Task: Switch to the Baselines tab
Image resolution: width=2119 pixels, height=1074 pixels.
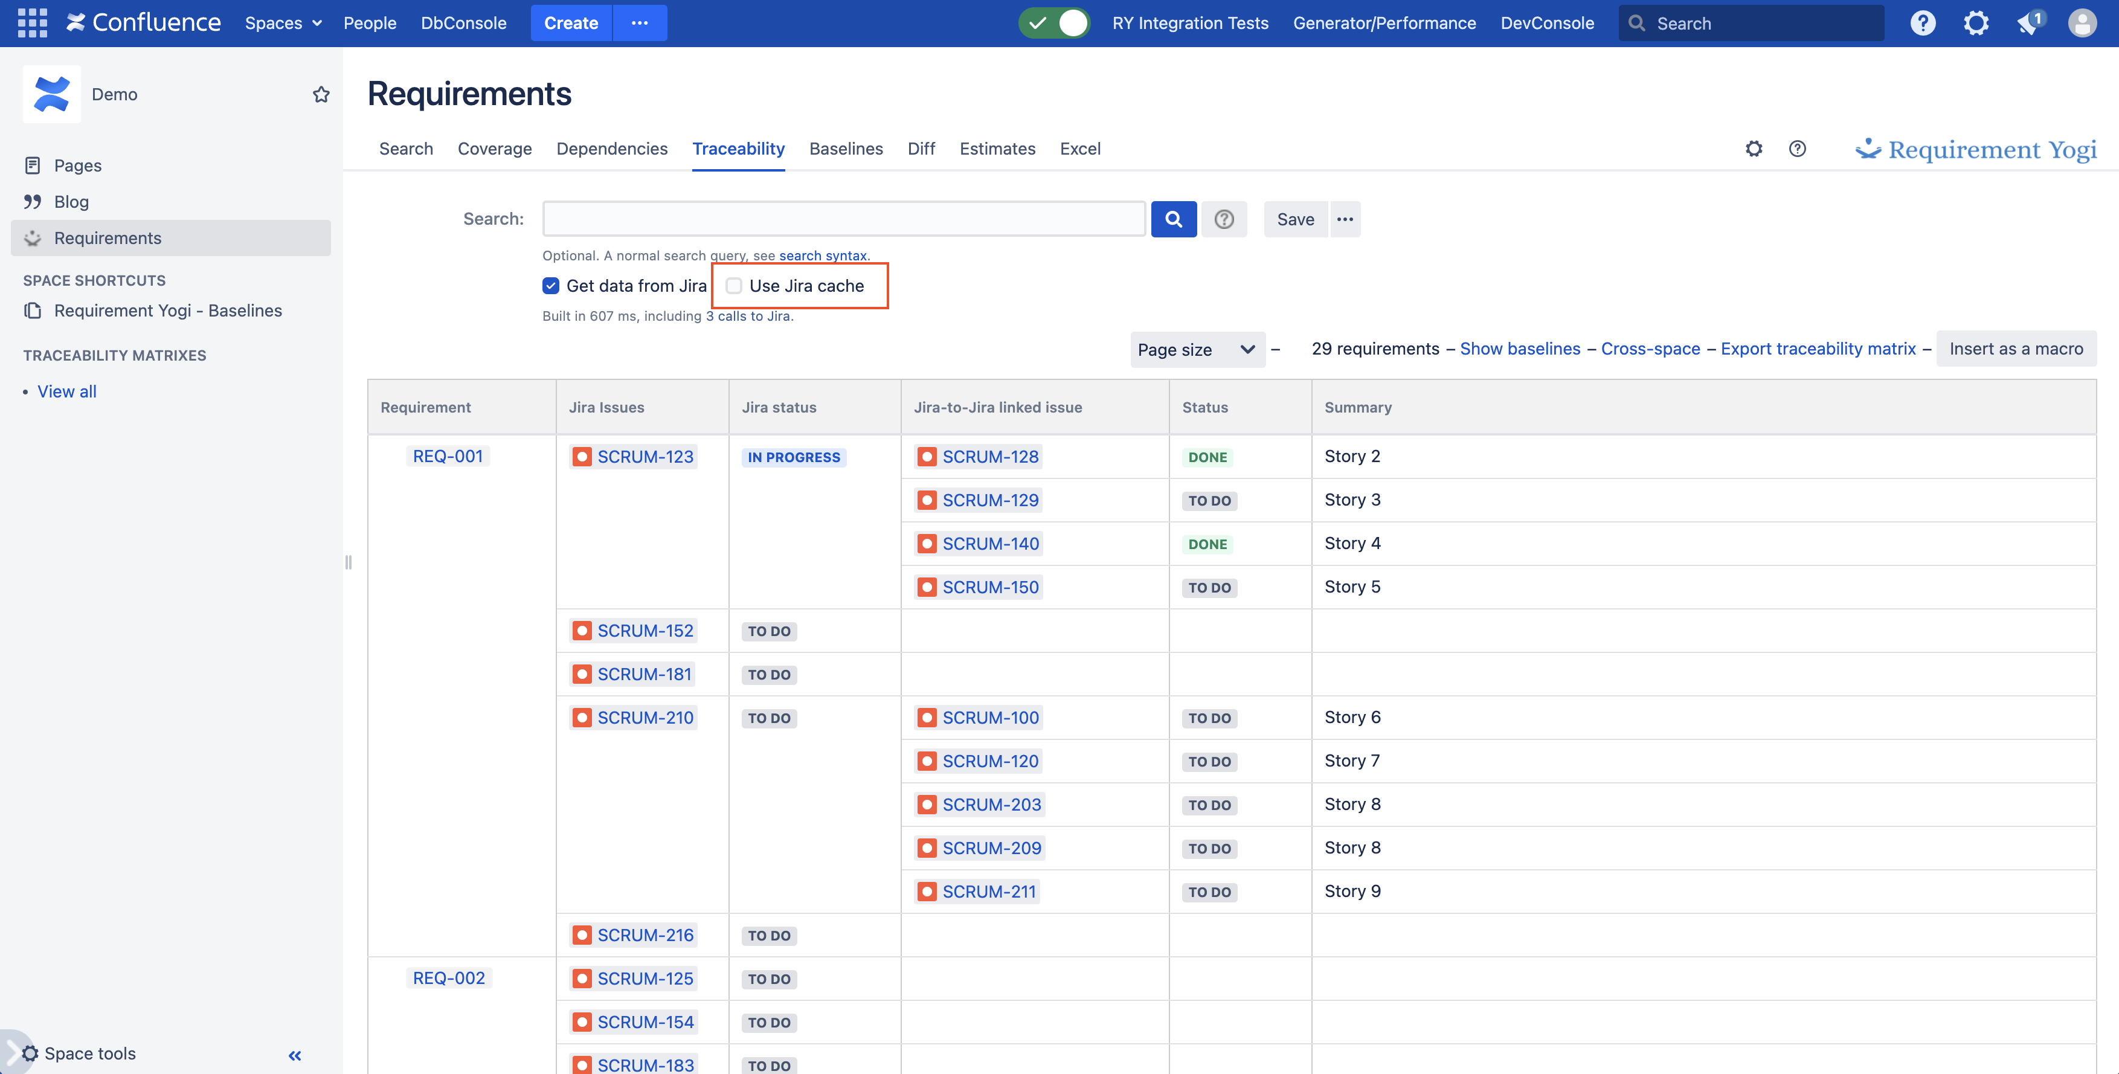Action: [846, 149]
